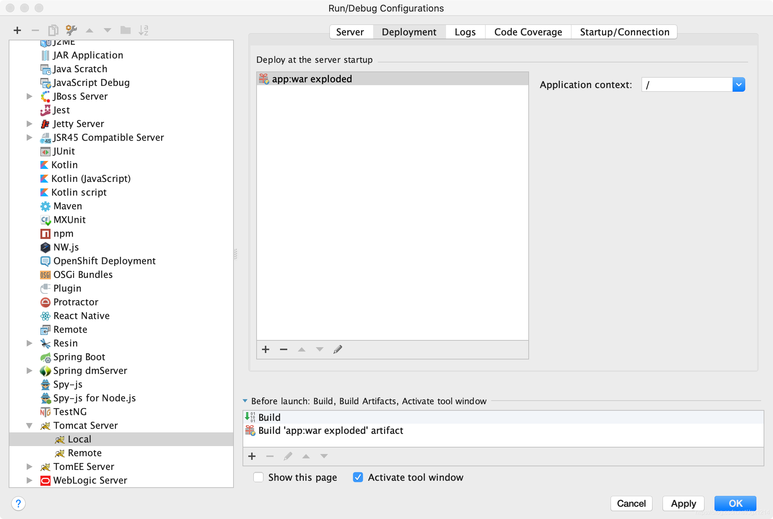This screenshot has width=773, height=519.
Task: Expand Spring dmServer tree node
Action: (x=30, y=371)
